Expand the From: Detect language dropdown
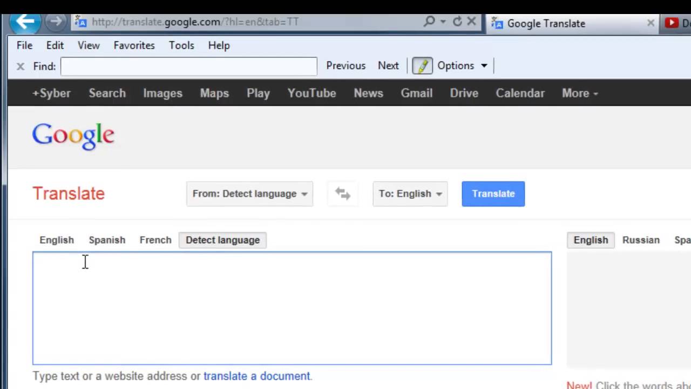This screenshot has width=691, height=389. 249,193
